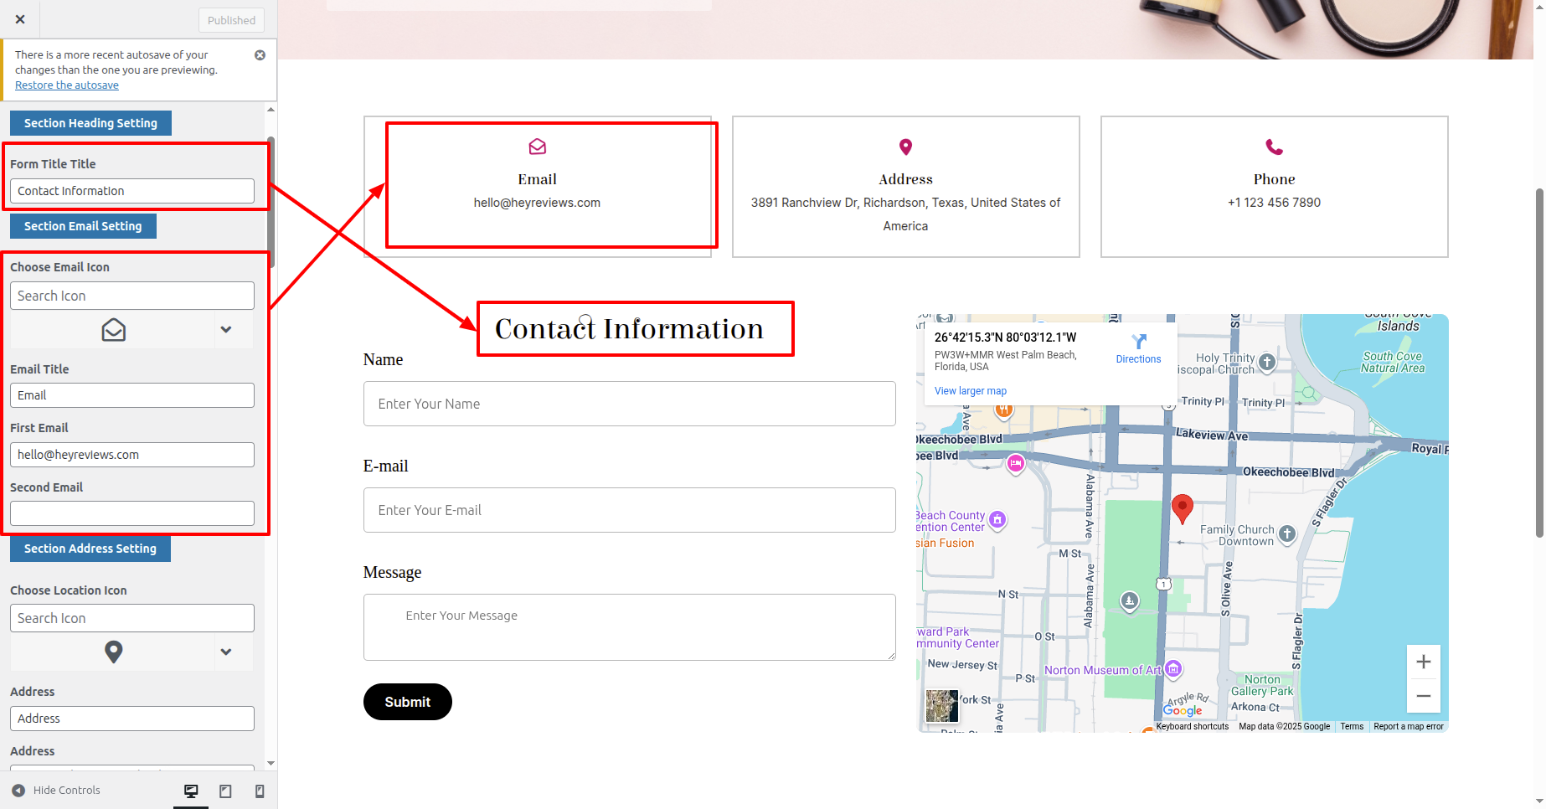Viewport: 1546px width, 809px height.
Task: Expand the location icon picker dropdown
Action: [x=225, y=652]
